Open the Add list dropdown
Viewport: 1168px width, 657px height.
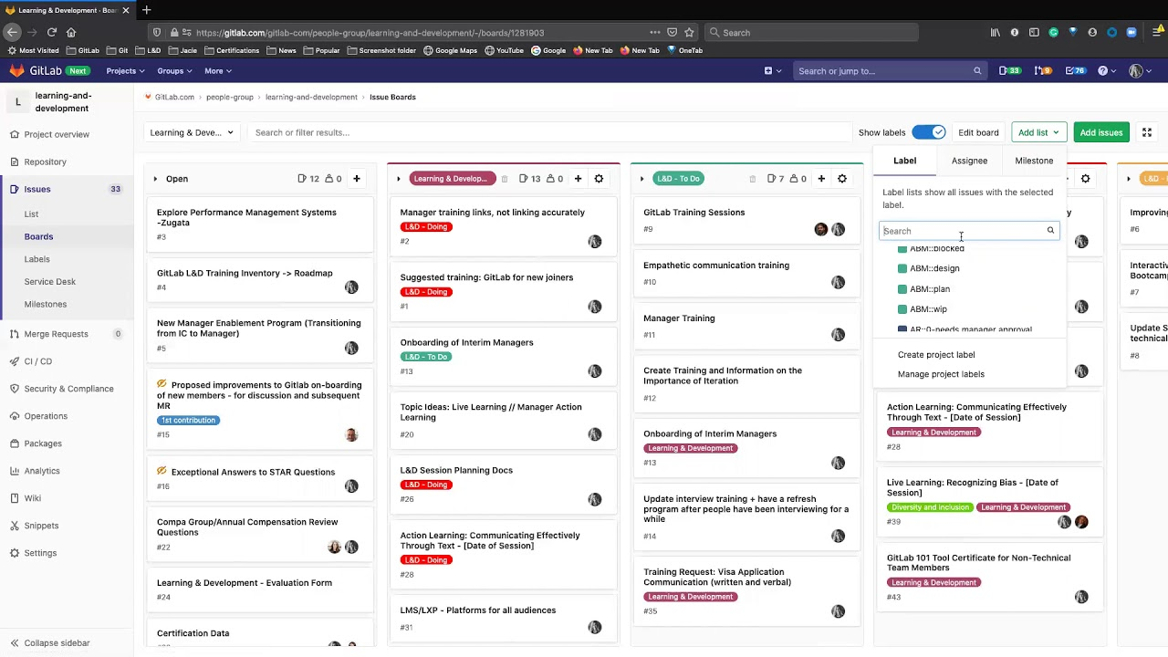coord(1038,132)
